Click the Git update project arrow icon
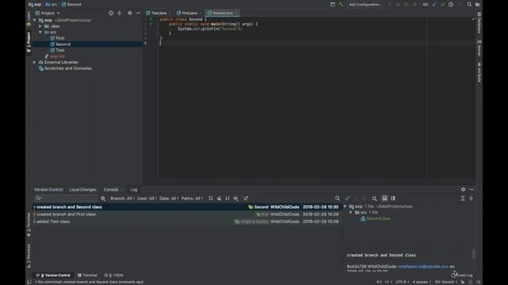This screenshot has height=285, width=508. (434, 5)
